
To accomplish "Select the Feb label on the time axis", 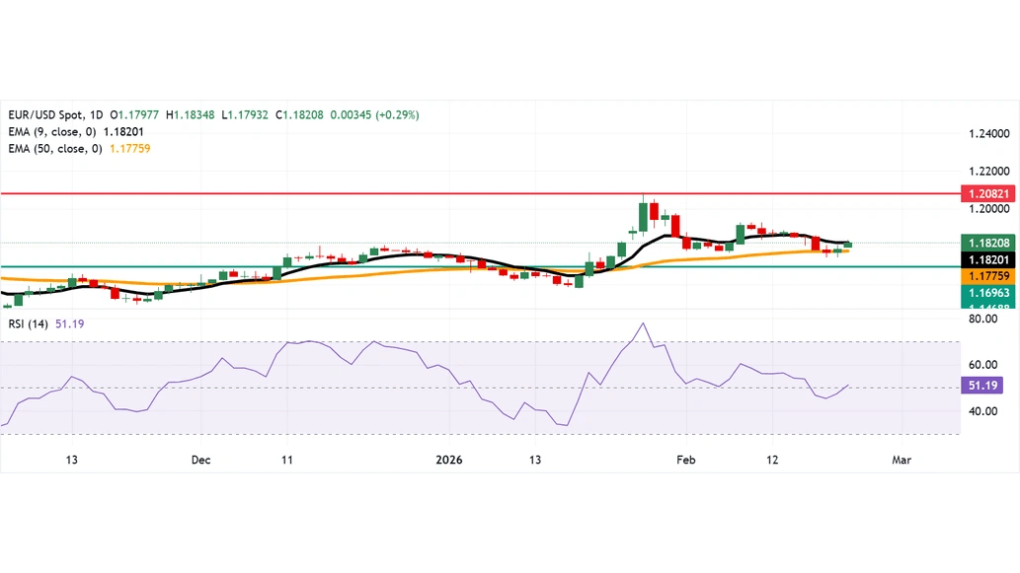I will click(685, 460).
